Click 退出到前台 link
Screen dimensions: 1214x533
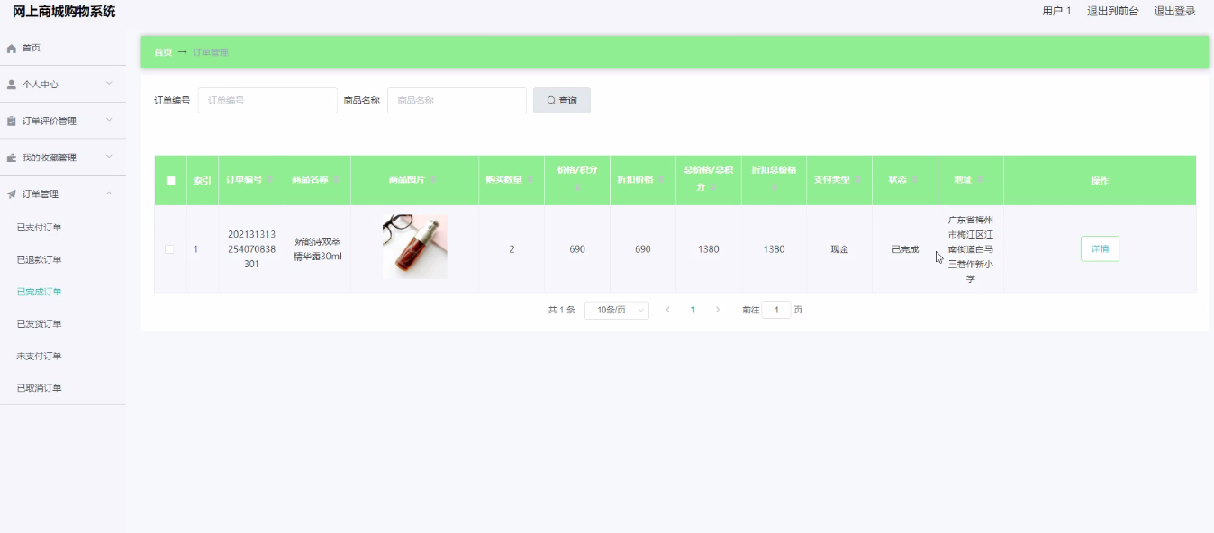1113,11
